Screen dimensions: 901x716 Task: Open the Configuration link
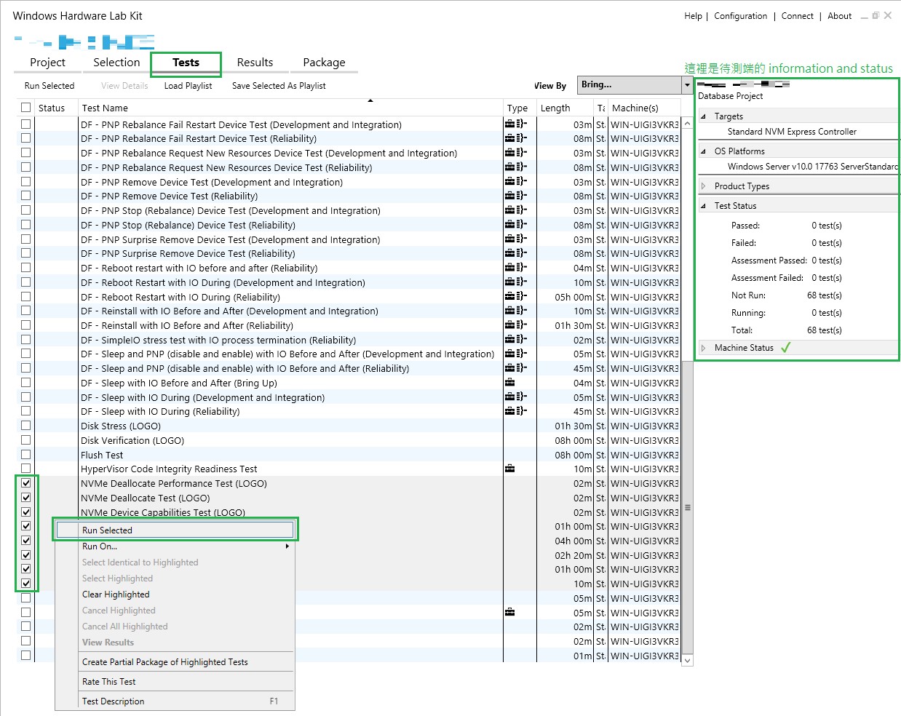coord(740,16)
